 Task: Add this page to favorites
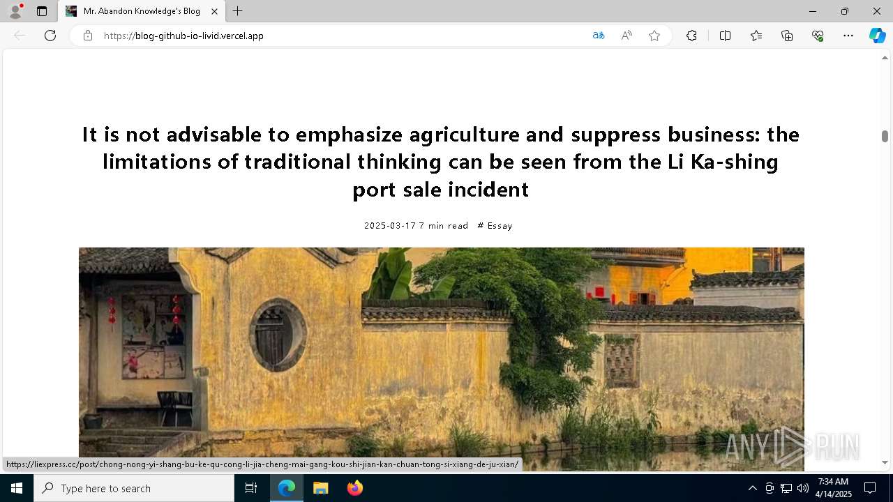tap(654, 36)
